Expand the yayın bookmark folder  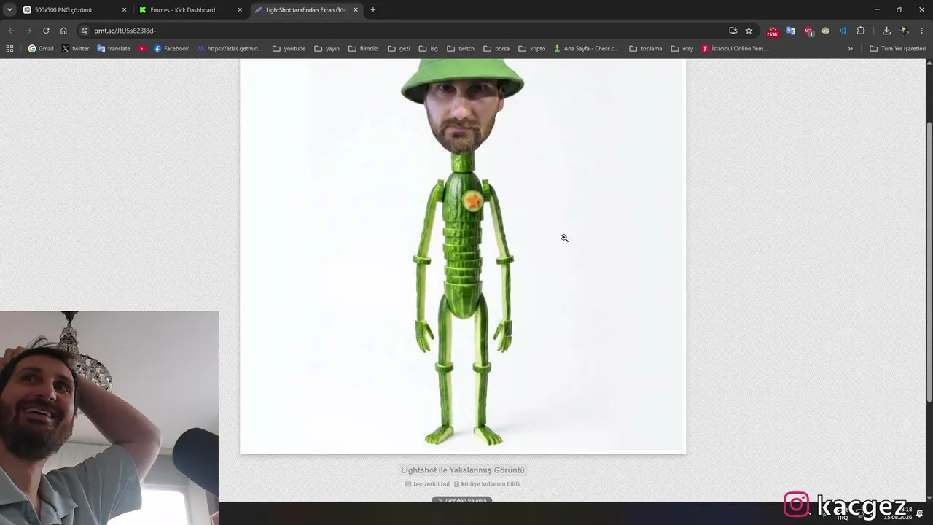(327, 49)
